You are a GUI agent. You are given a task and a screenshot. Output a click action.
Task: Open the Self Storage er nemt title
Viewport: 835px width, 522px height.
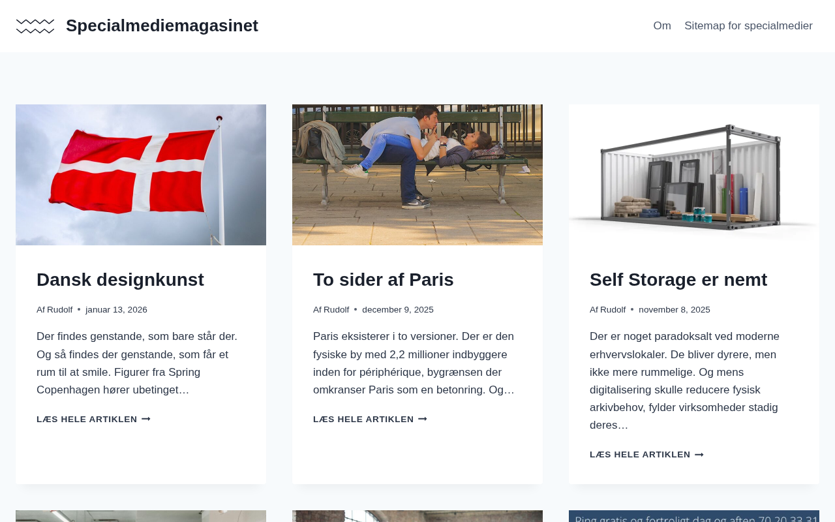[678, 279]
